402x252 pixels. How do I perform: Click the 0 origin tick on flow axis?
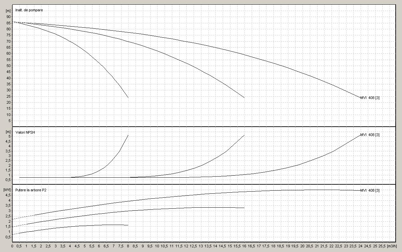12,246
